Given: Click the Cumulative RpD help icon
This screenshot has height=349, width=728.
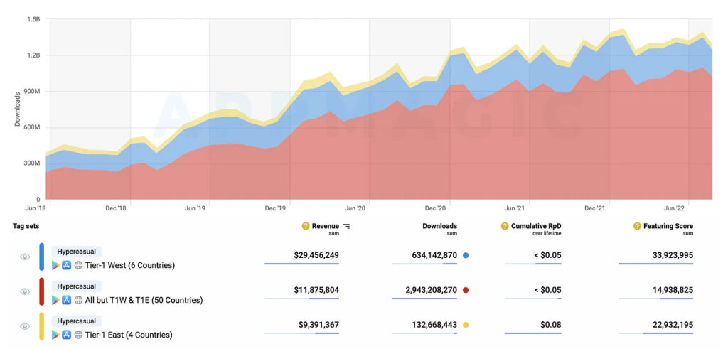Looking at the screenshot, I should [505, 226].
